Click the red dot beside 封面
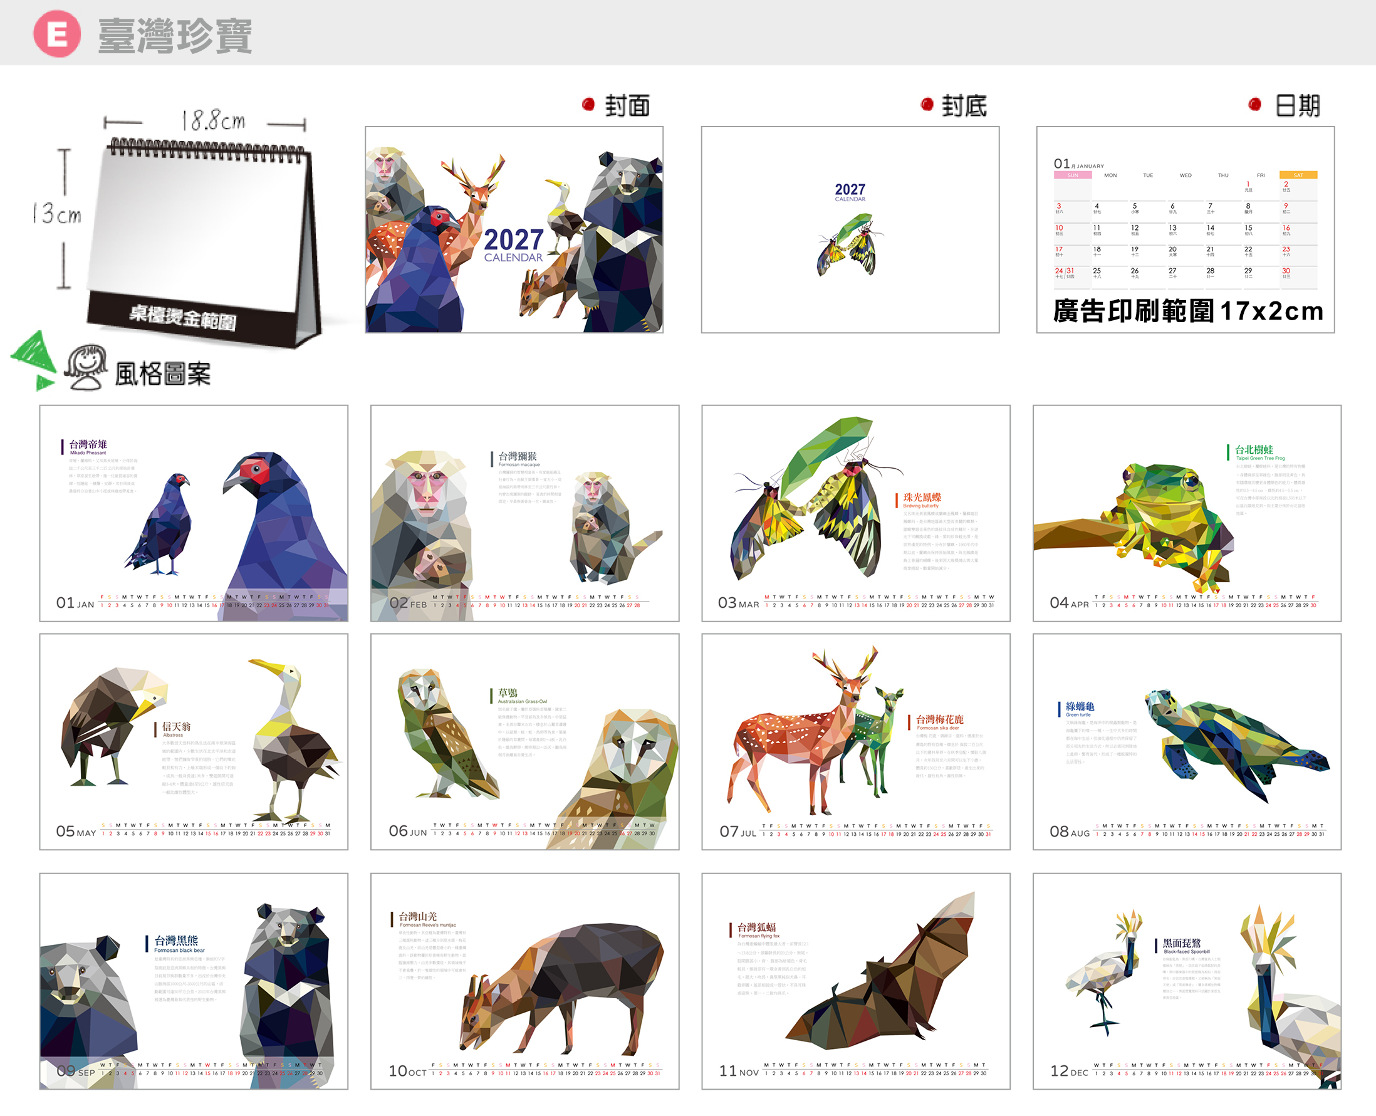The width and height of the screenshot is (1376, 1116). (588, 104)
